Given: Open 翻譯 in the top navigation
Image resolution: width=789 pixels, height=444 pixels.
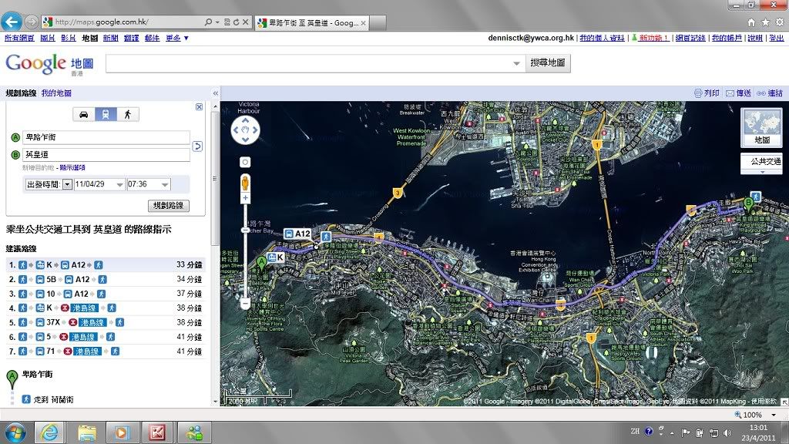Looking at the screenshot, I should [131, 38].
